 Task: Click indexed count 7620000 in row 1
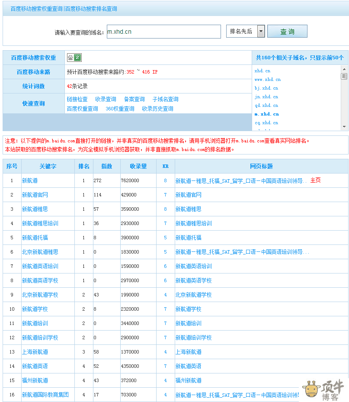pyautogui.click(x=130, y=181)
